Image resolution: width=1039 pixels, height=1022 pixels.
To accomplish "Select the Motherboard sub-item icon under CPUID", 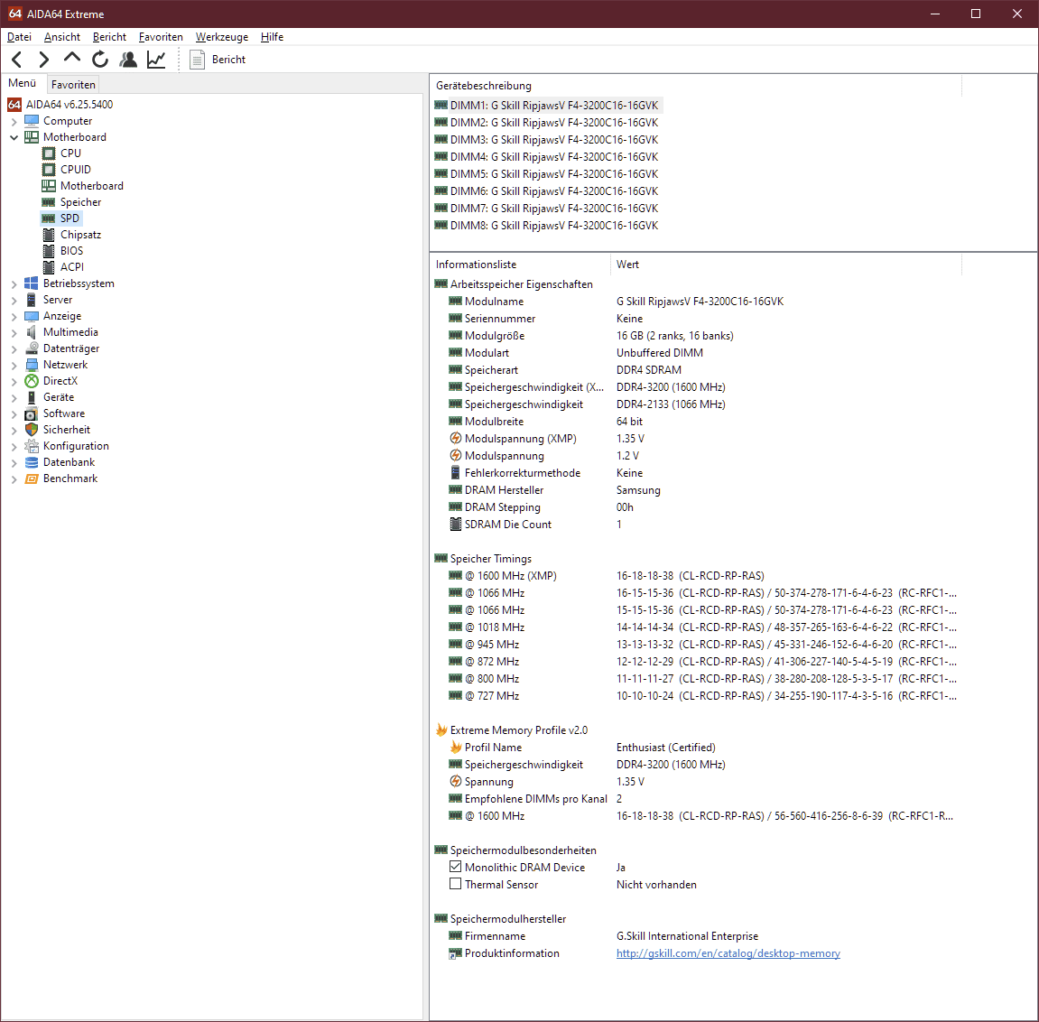I will tap(49, 186).
